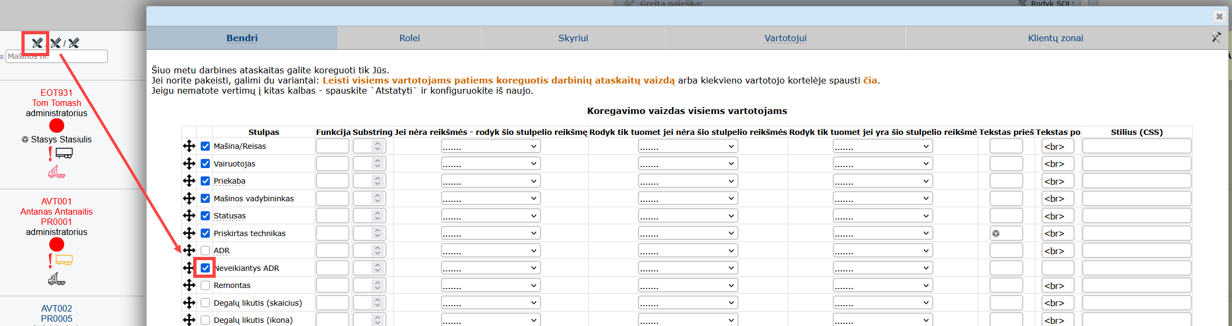Adjust Substring stepper for Priskirtas technikas
The height and width of the screenshot is (326, 1232).
coord(377,233)
